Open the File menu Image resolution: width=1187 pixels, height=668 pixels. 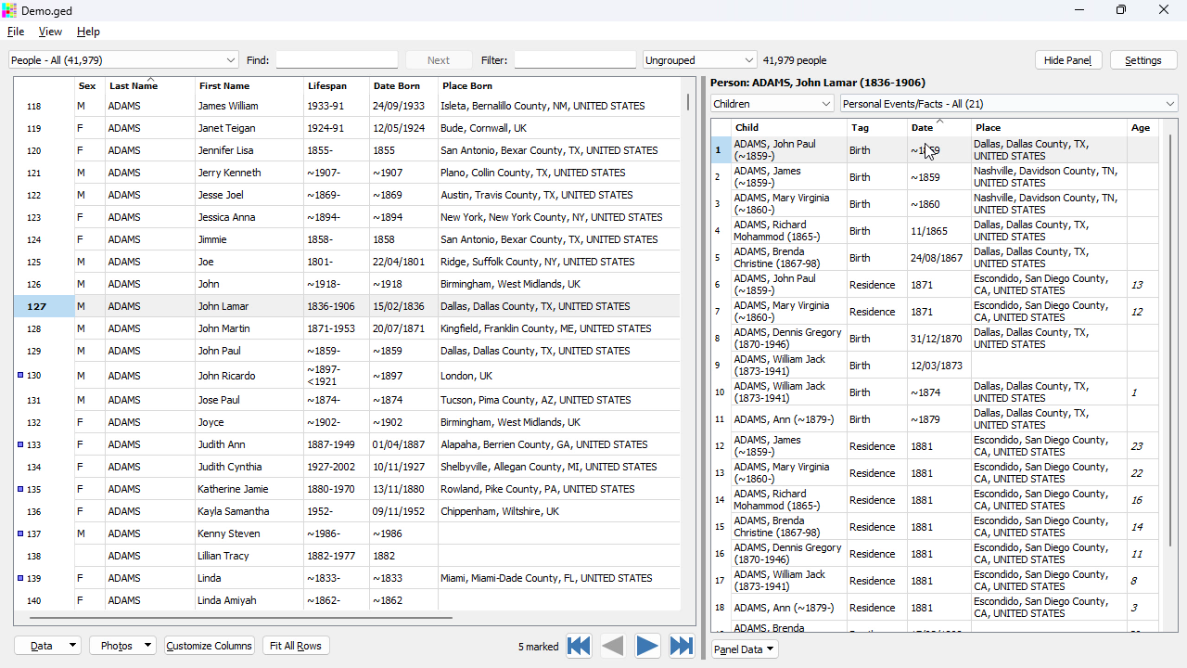pyautogui.click(x=16, y=32)
